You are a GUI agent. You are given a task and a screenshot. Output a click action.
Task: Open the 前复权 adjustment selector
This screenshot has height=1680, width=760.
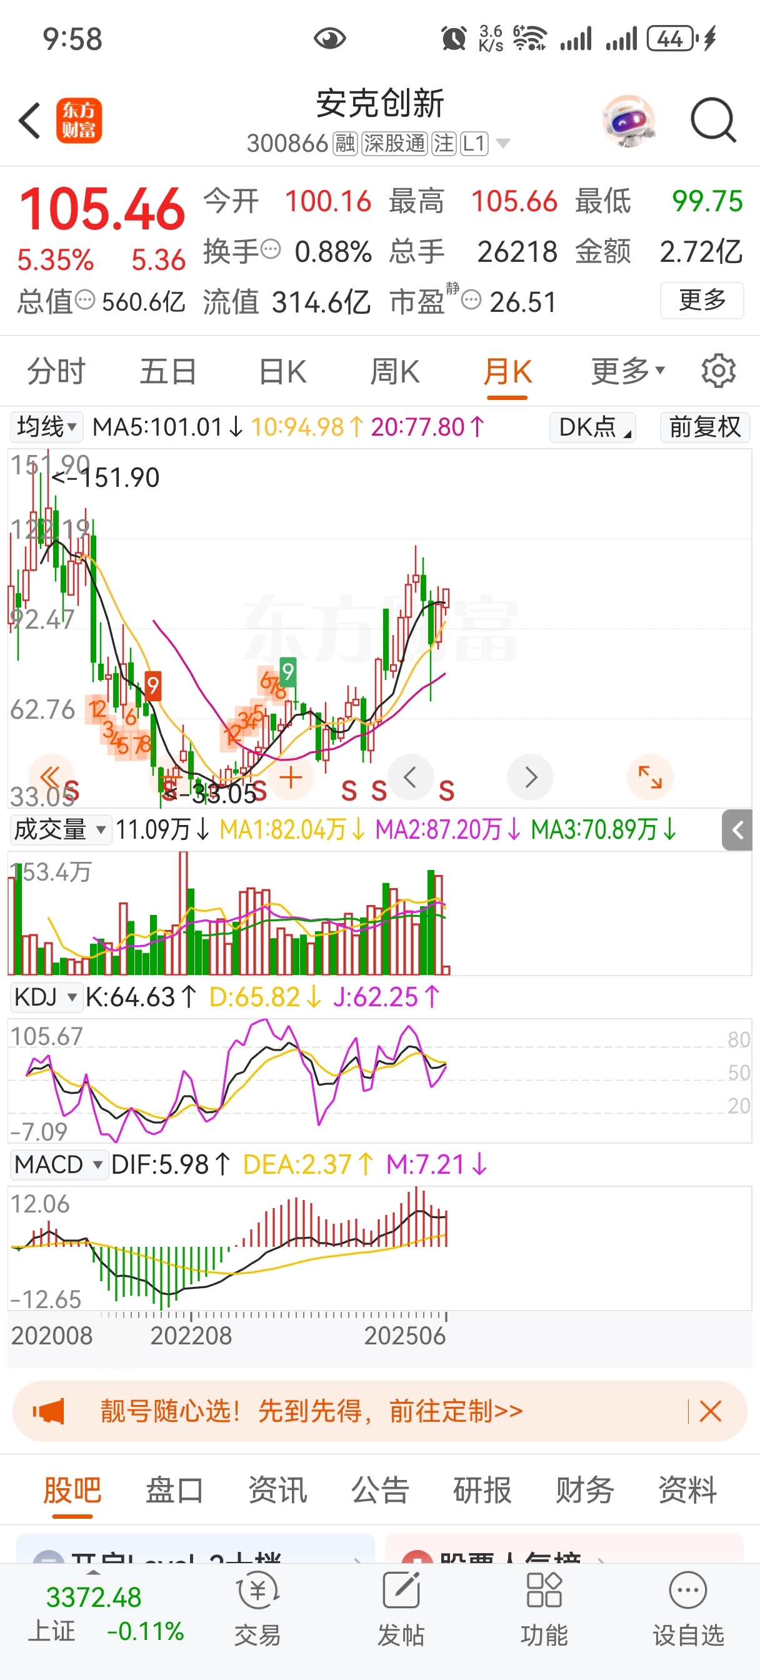coord(704,427)
